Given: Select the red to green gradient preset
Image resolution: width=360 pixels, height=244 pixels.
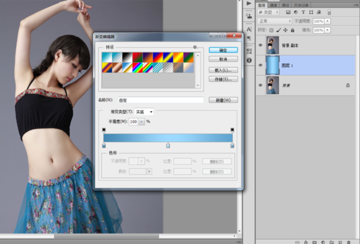Looking at the screenshot, I should (x=138, y=58).
